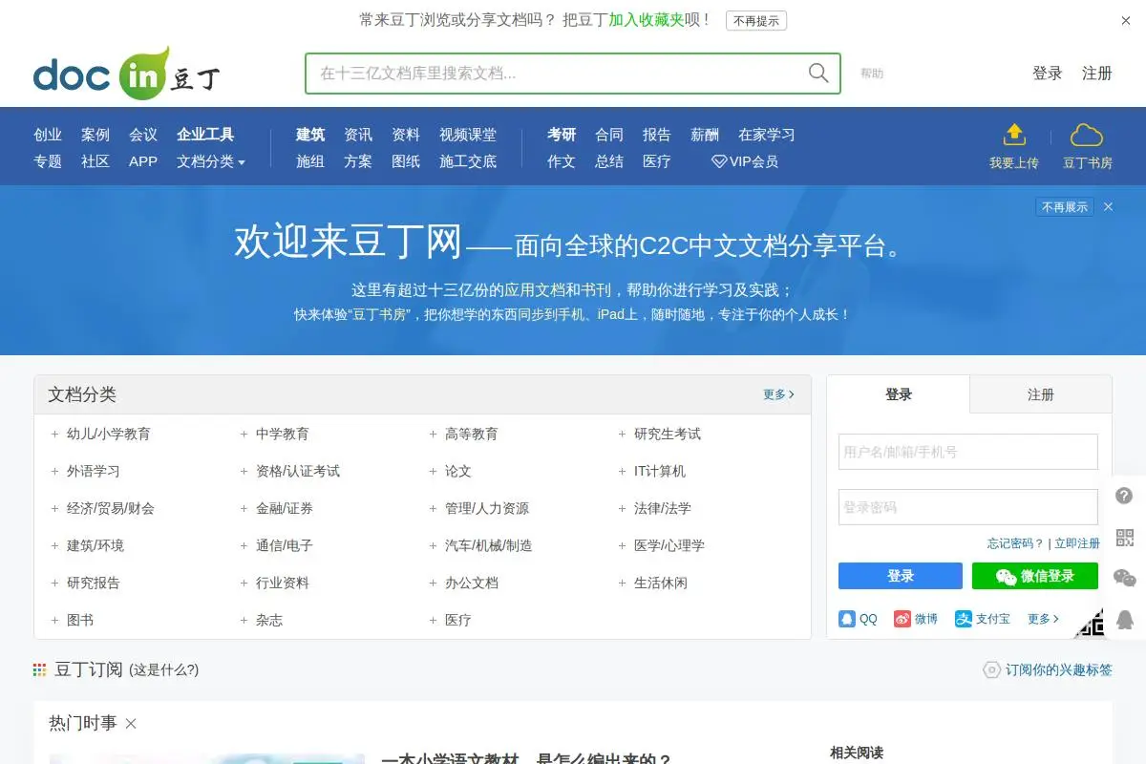Screen dimensions: 1146x764
Task: Open 登录 in the top header
Action: (x=1048, y=74)
